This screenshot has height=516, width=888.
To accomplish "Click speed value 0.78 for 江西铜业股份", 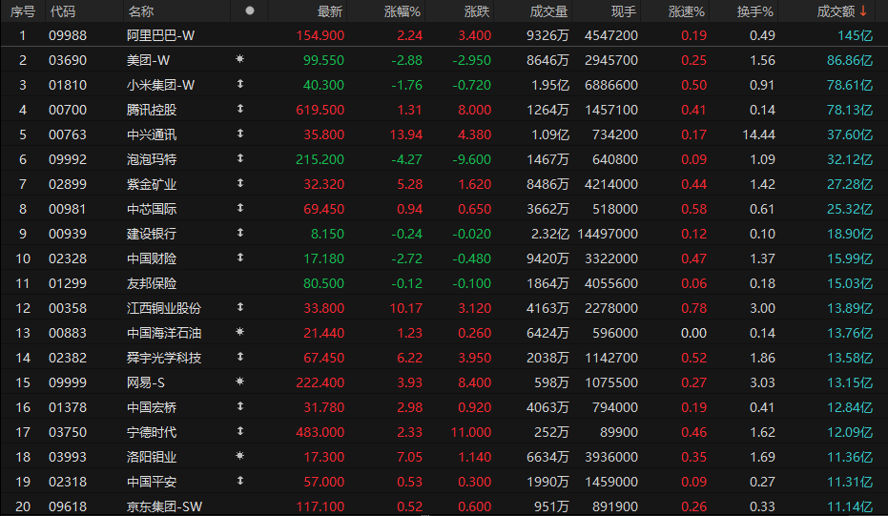I will [x=693, y=309].
